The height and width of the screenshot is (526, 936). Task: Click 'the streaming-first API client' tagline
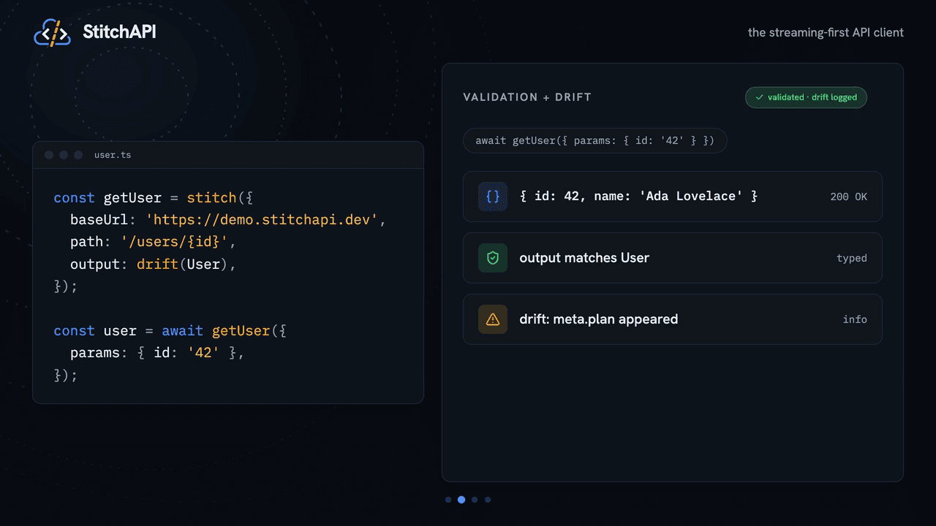[x=826, y=32]
